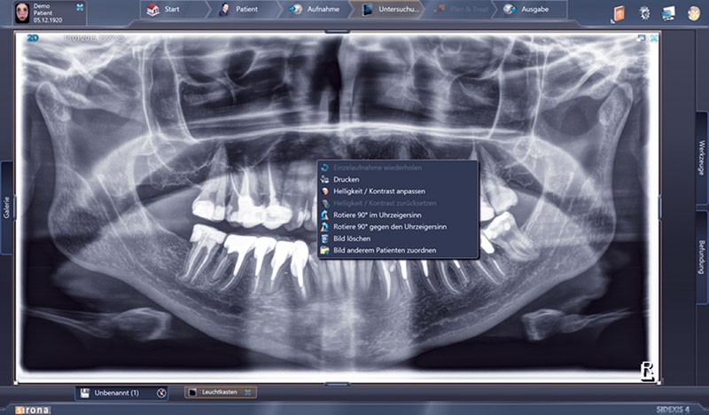Close the Unbenannt (1) session
Screen dimensions: 709x415
coord(161,392)
